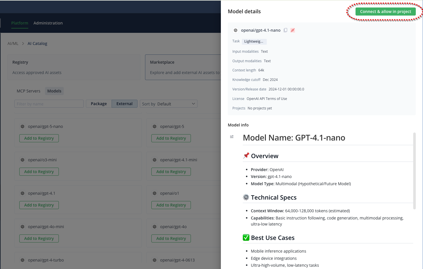
Task: Click the openai/gpt-4-turbo model name
Action: pyautogui.click(x=46, y=260)
